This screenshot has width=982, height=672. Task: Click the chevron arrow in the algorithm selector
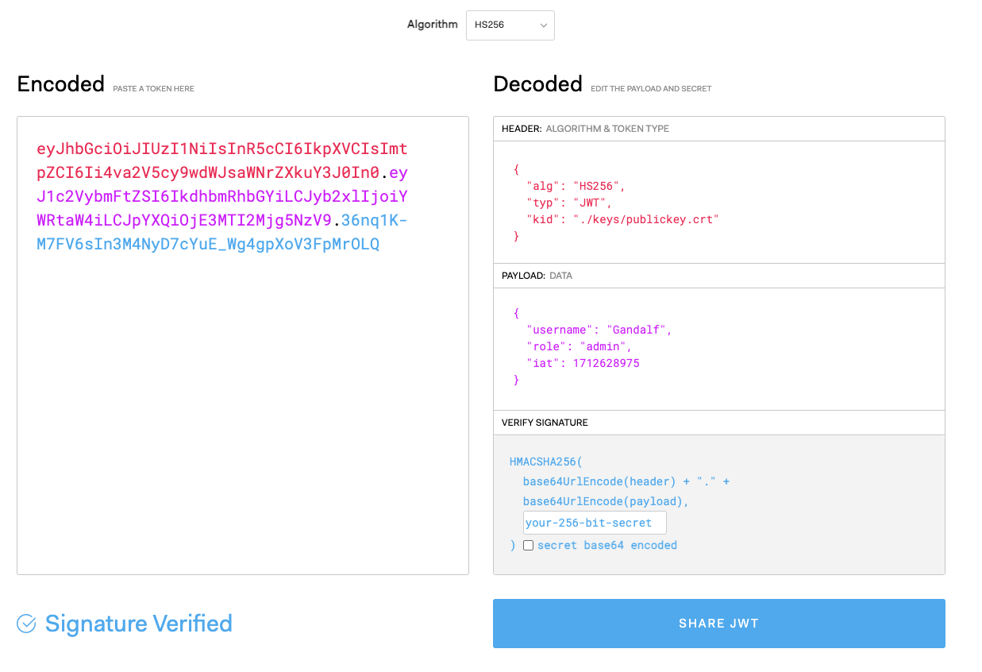544,25
